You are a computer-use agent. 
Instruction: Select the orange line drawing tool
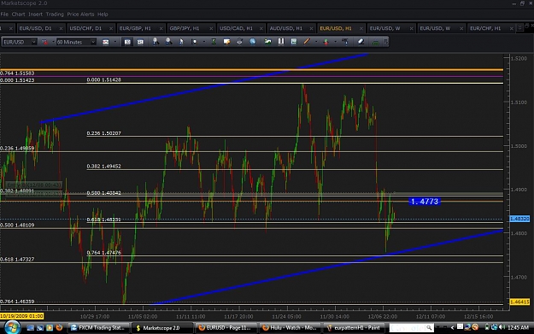(x=307, y=42)
